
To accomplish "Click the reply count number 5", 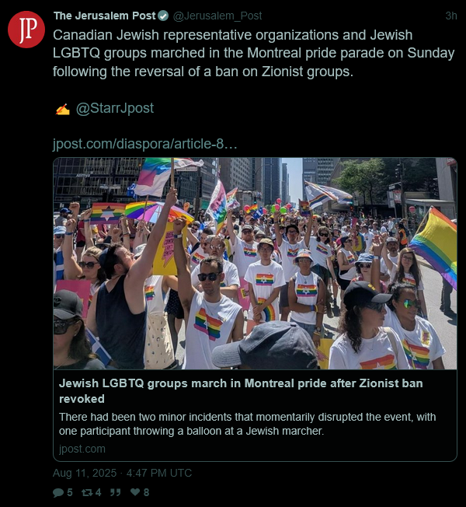I will coord(69,492).
